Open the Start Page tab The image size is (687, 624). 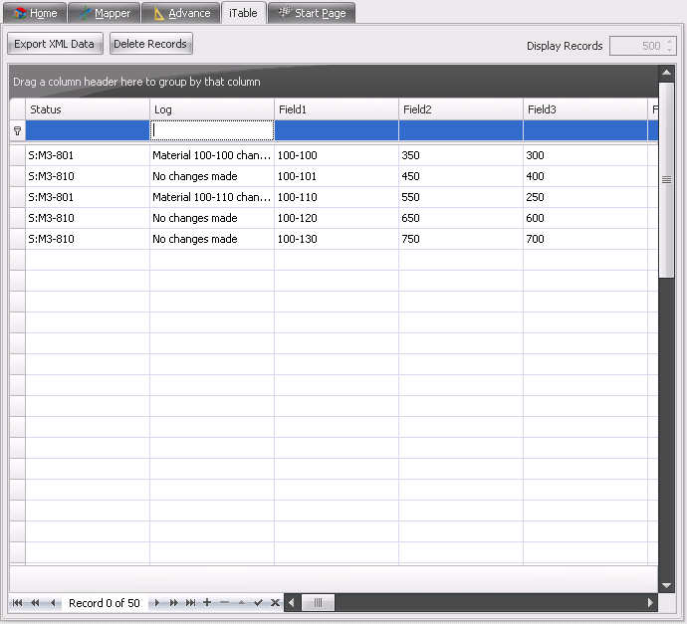312,13
